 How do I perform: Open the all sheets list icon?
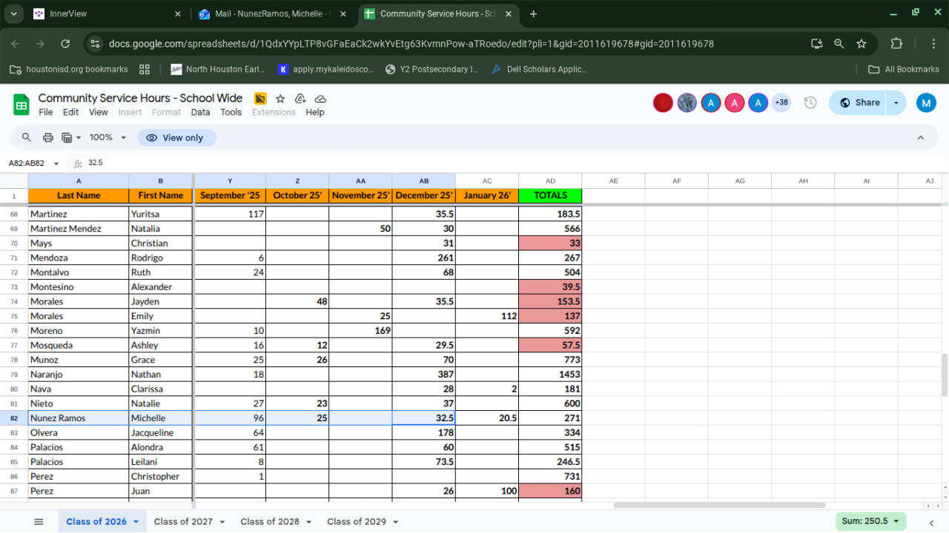[x=39, y=522]
